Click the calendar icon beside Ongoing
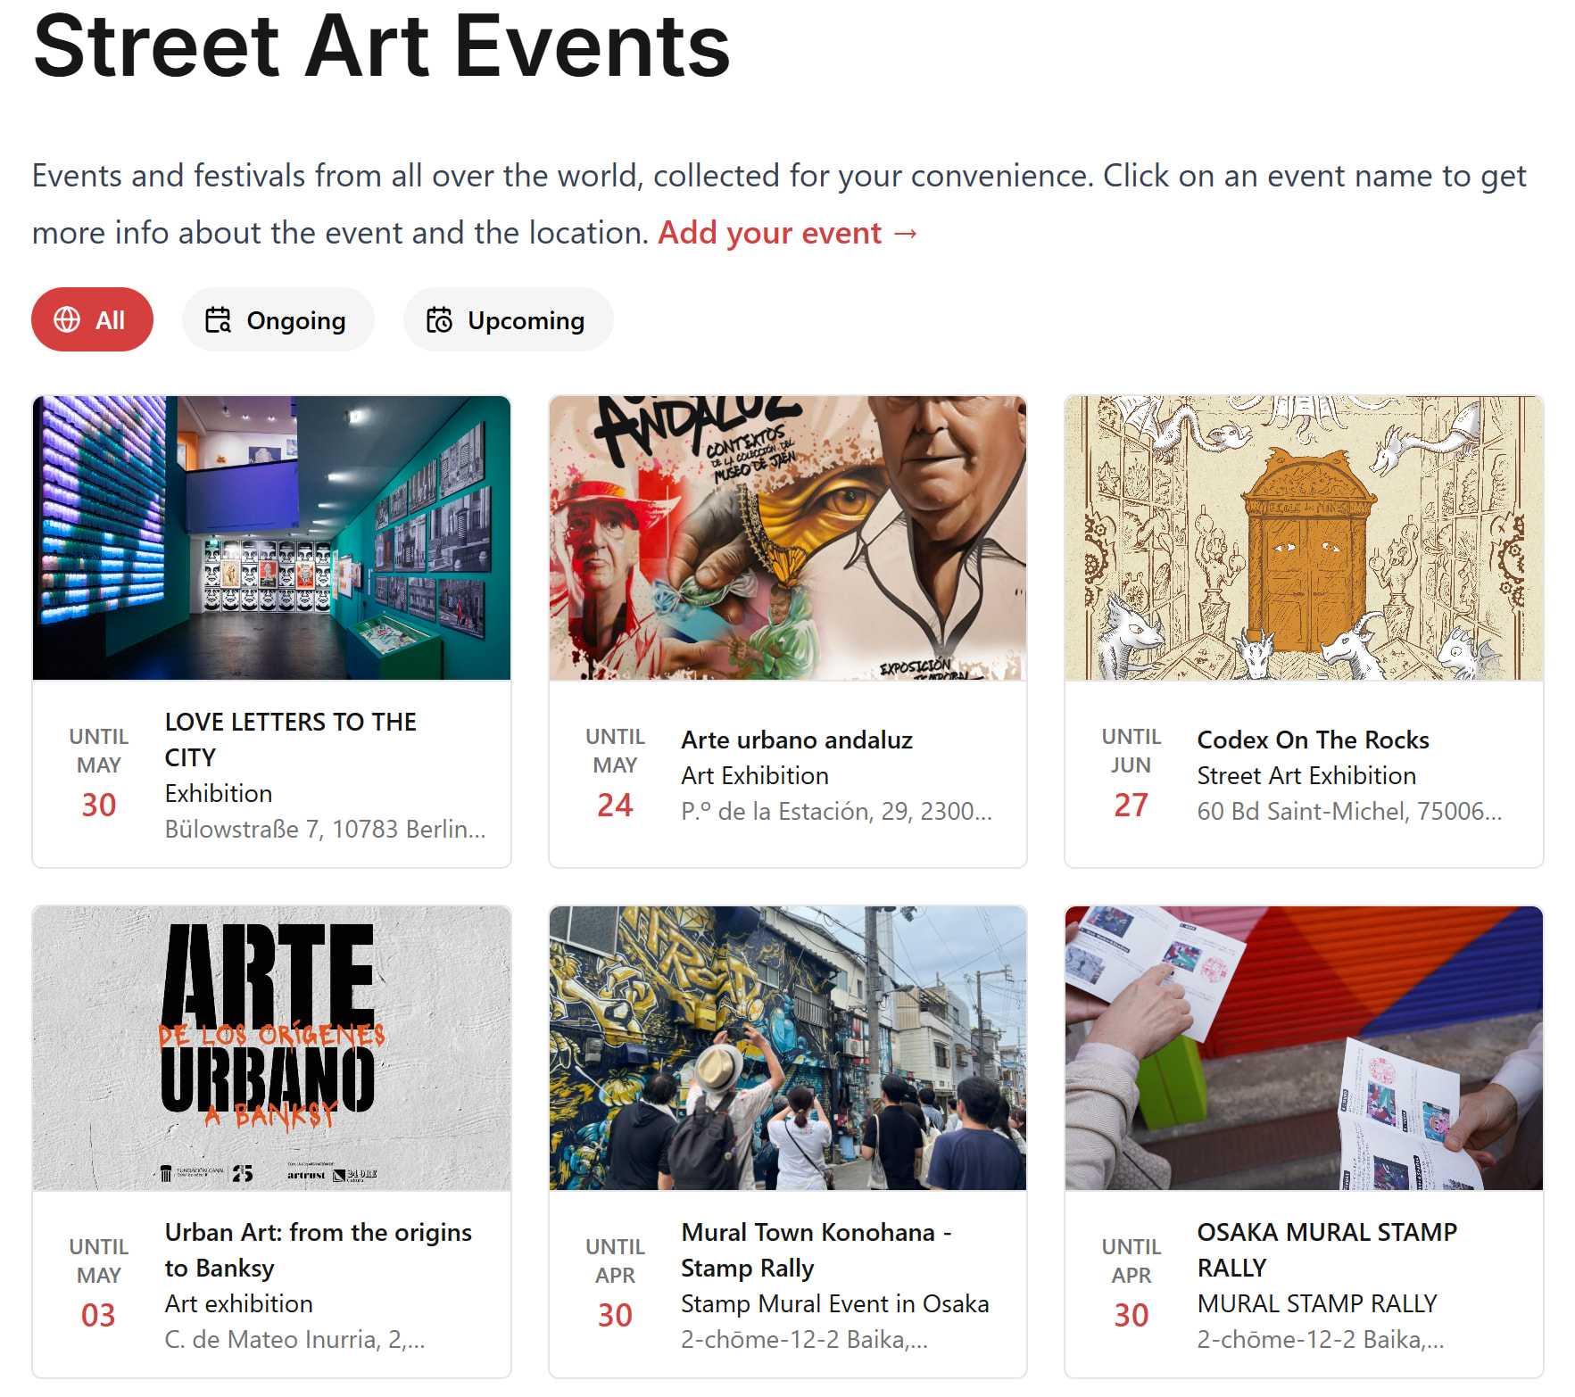The height and width of the screenshot is (1397, 1575). pyautogui.click(x=218, y=319)
